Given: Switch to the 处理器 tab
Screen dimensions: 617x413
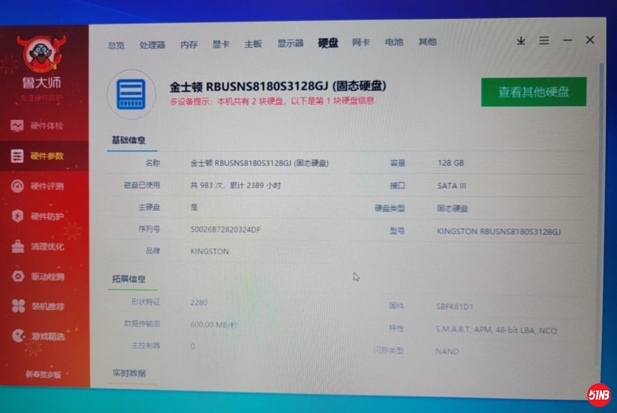Looking at the screenshot, I should click(x=152, y=45).
